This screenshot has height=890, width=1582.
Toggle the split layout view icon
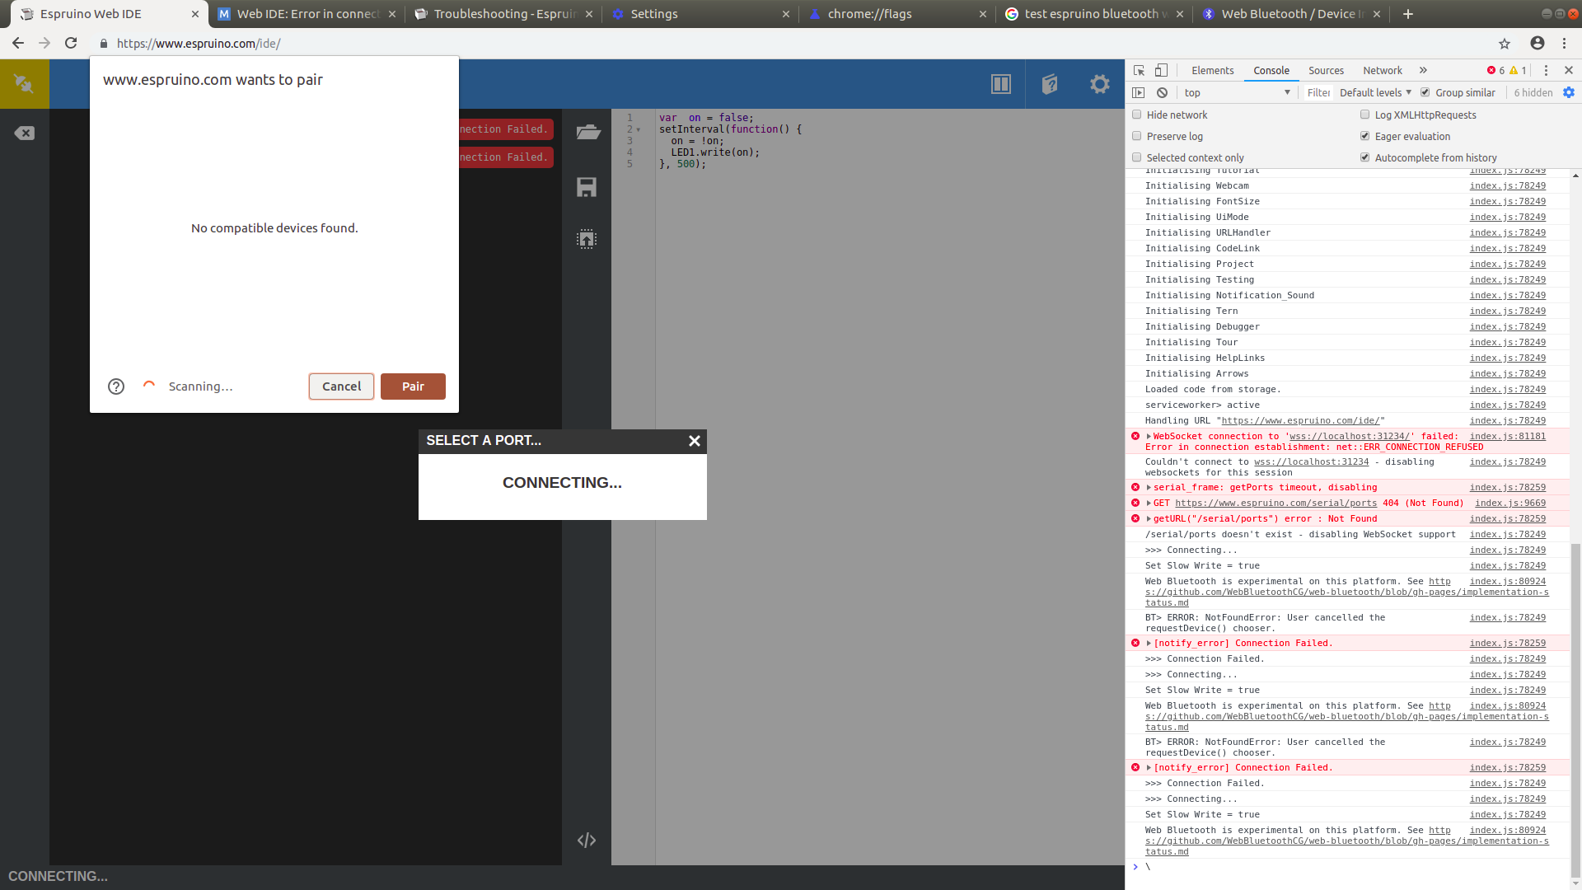point(1000,83)
